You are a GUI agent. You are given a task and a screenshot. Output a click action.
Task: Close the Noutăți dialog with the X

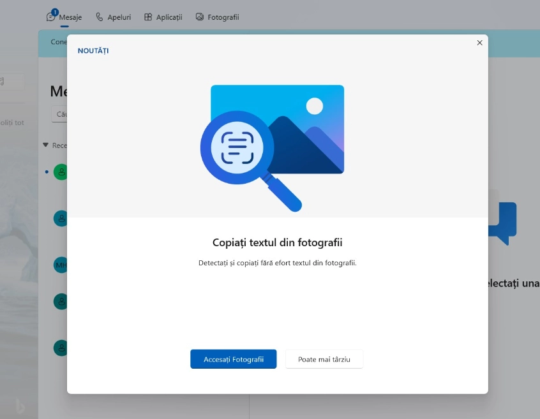pyautogui.click(x=479, y=43)
